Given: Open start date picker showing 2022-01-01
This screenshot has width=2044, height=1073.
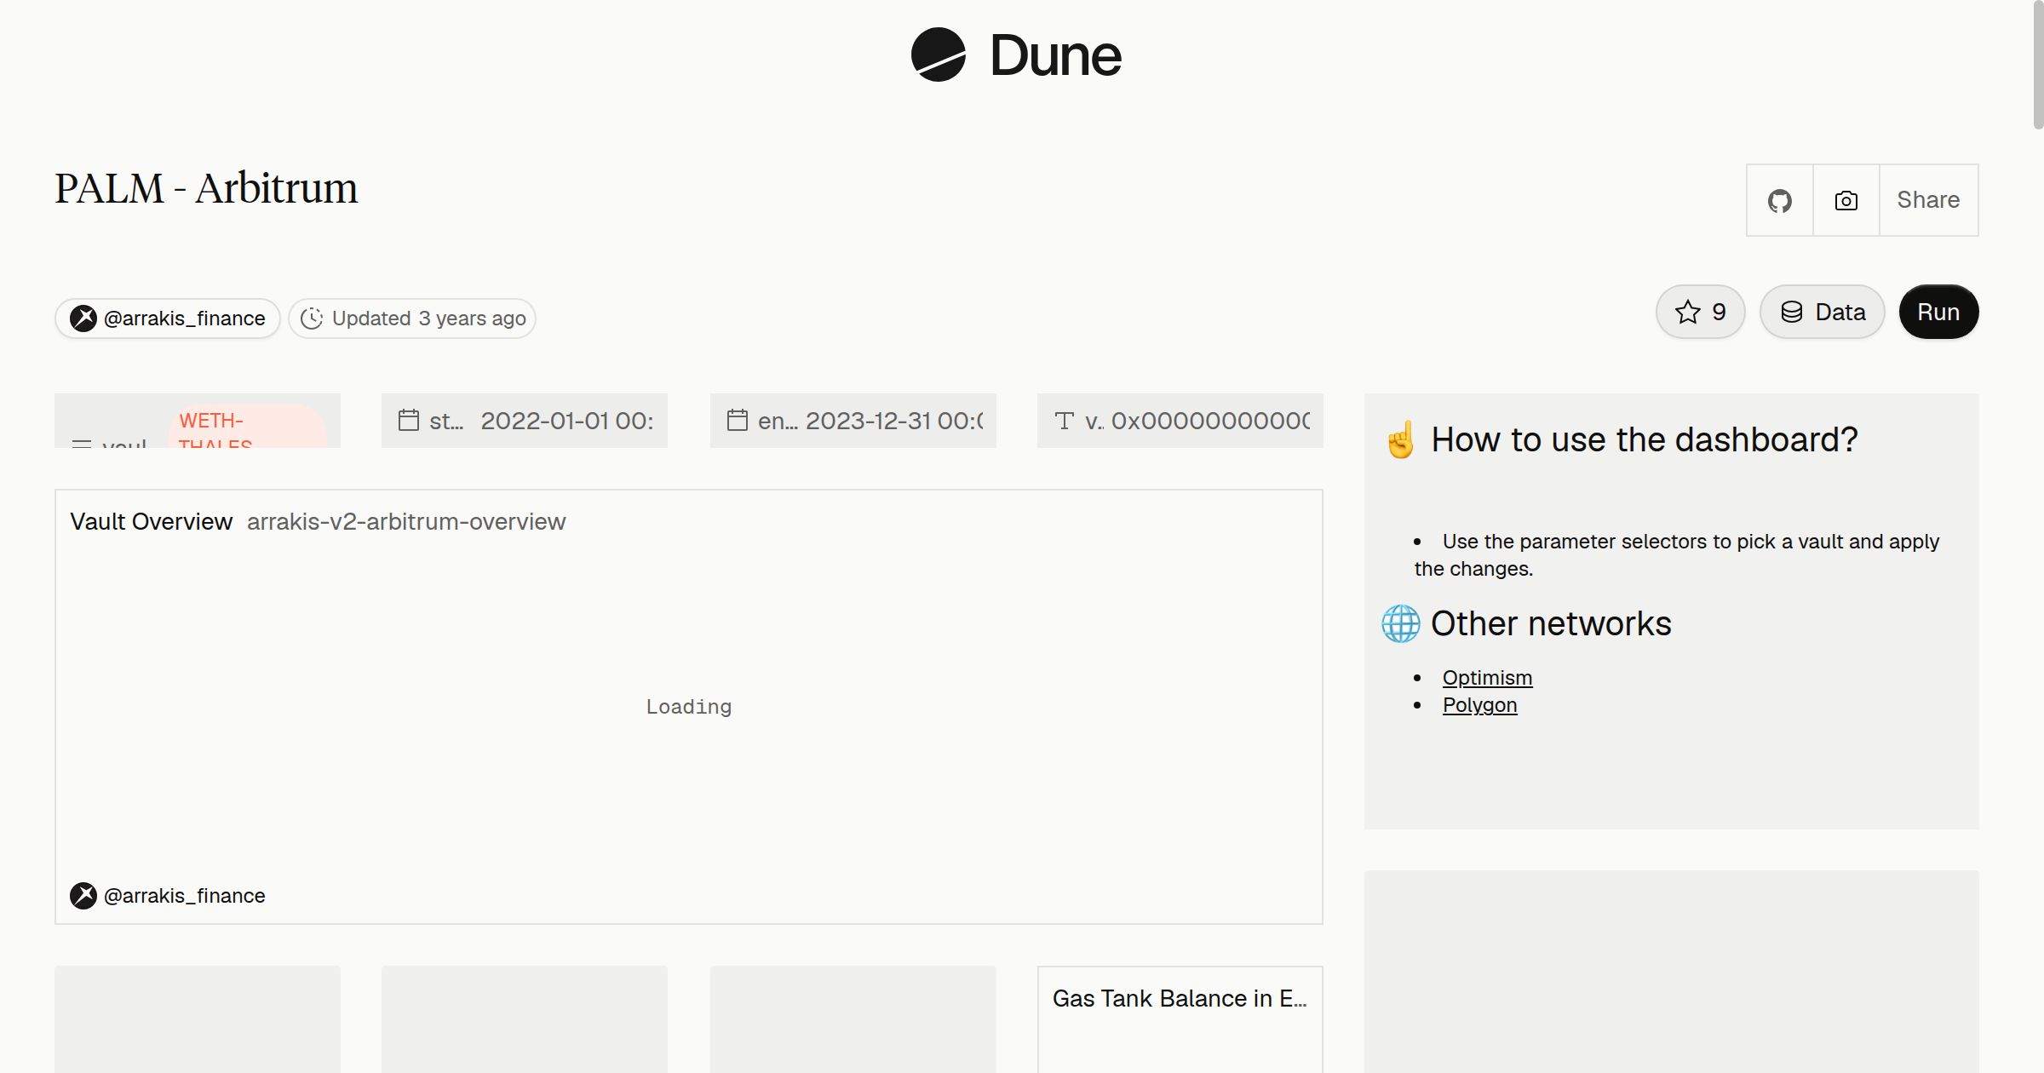Looking at the screenshot, I should tap(525, 421).
